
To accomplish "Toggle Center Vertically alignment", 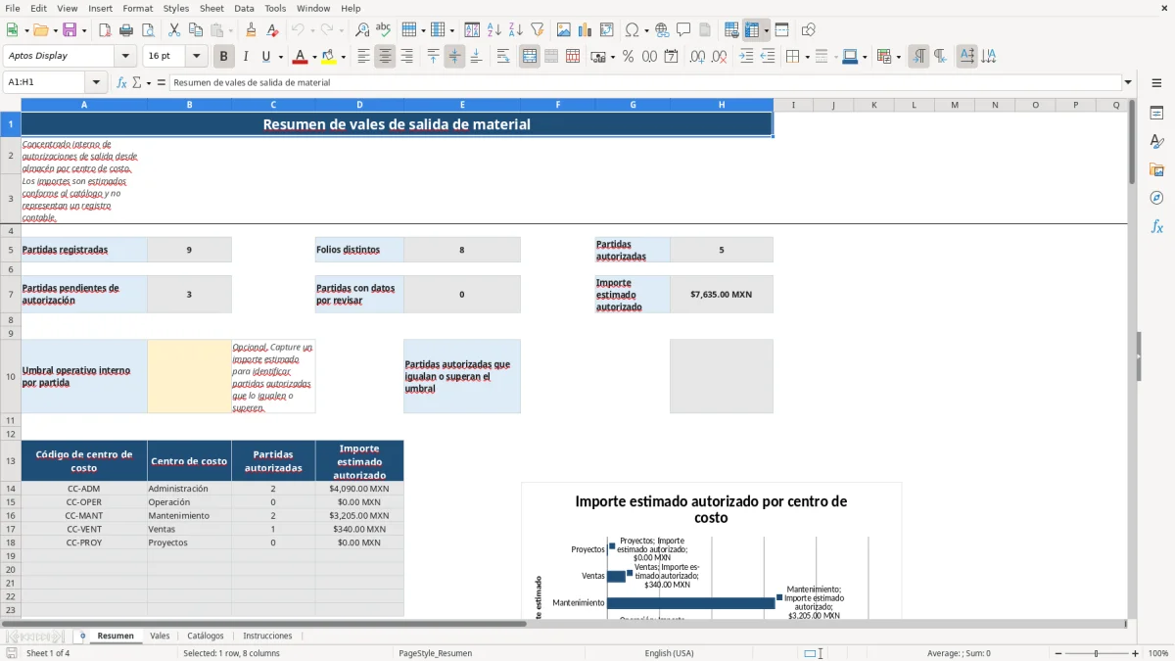I will click(x=454, y=57).
